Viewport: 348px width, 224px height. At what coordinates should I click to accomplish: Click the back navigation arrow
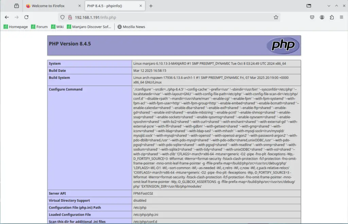point(7,17)
